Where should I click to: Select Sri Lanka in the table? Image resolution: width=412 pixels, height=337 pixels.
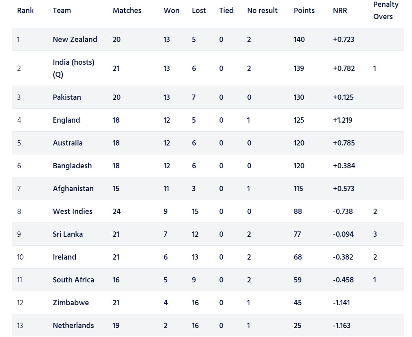point(68,234)
